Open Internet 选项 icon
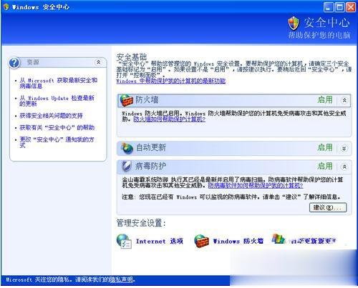358x288 pixels. pos(124,241)
